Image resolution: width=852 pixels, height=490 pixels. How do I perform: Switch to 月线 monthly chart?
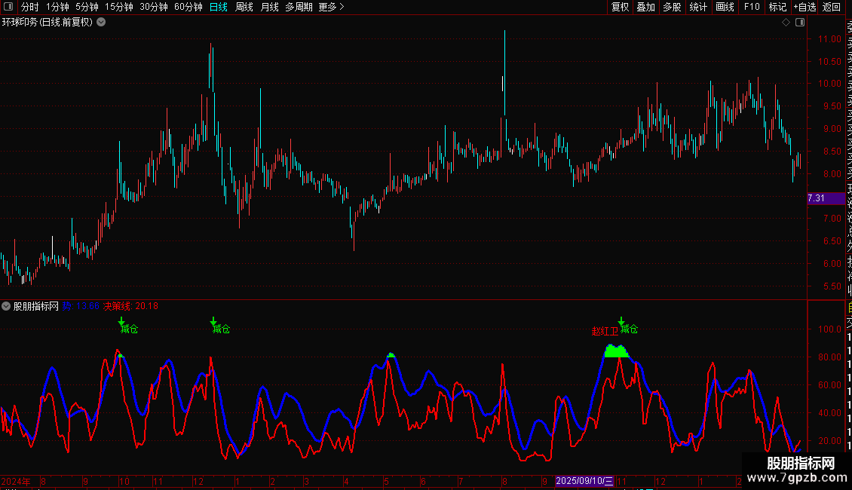269,7
